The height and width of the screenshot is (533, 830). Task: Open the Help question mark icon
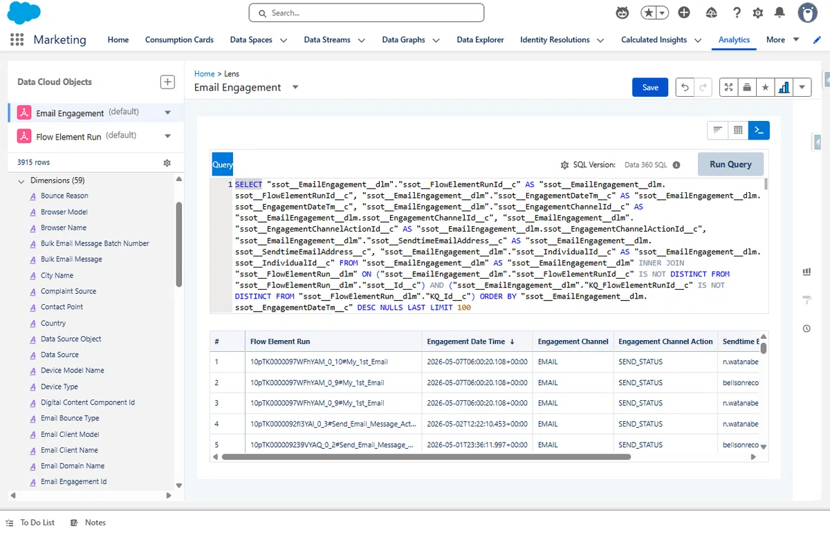(x=737, y=12)
